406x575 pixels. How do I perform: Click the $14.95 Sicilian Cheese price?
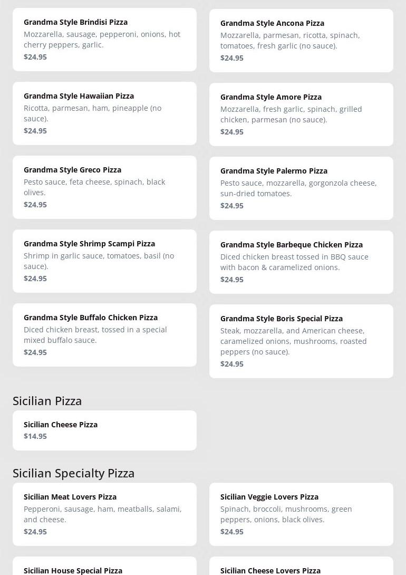coord(35,436)
